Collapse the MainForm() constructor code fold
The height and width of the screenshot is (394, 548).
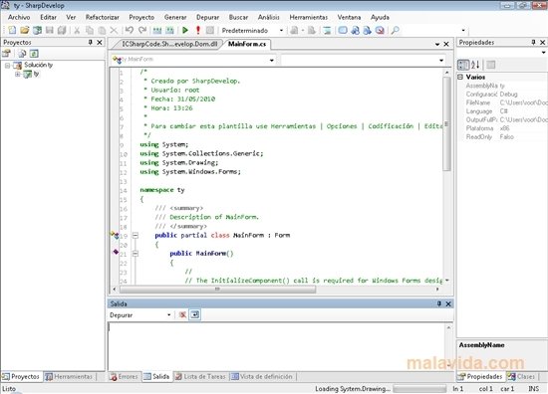[x=136, y=254]
